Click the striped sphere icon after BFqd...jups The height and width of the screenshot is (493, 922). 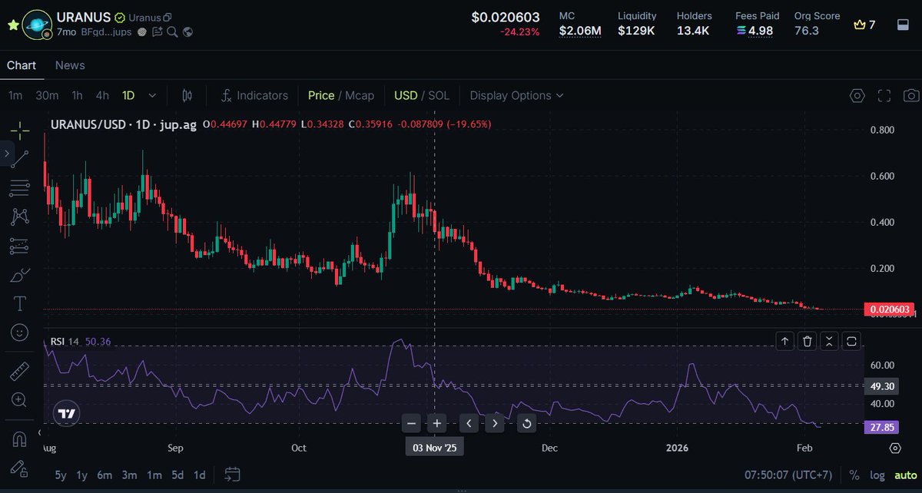click(142, 32)
